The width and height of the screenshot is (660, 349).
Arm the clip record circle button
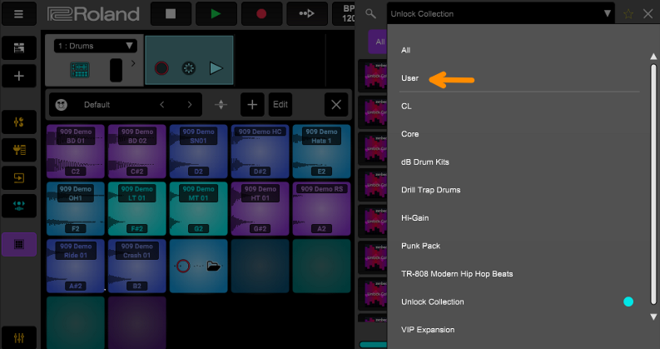click(x=161, y=68)
